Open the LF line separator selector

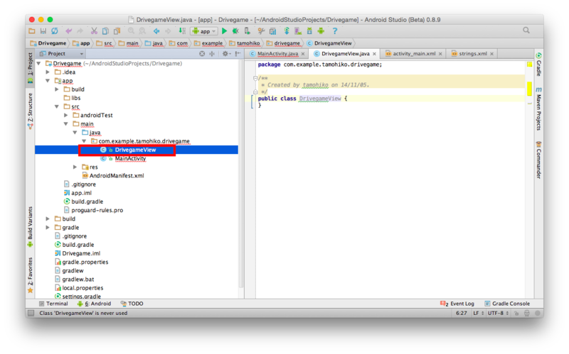[x=478, y=313]
